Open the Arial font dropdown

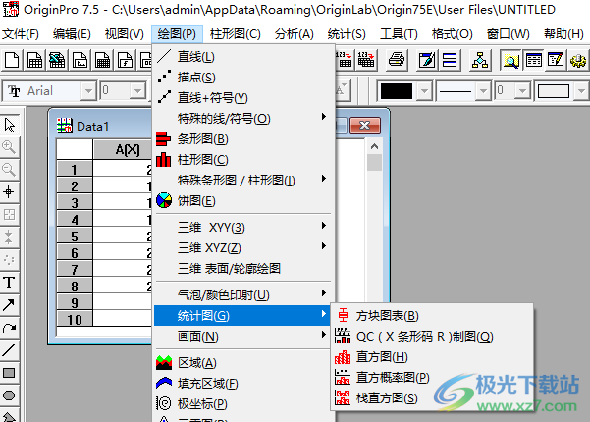pyautogui.click(x=88, y=91)
